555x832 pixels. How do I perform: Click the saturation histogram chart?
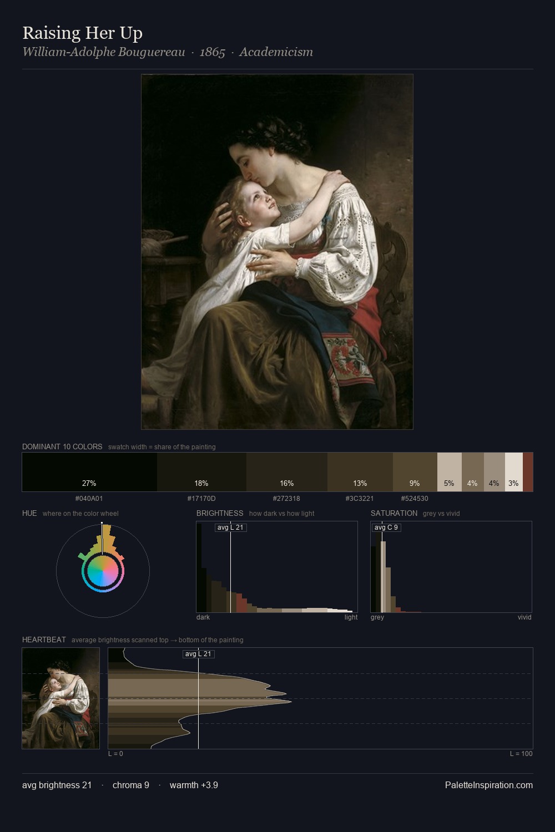pos(451,567)
